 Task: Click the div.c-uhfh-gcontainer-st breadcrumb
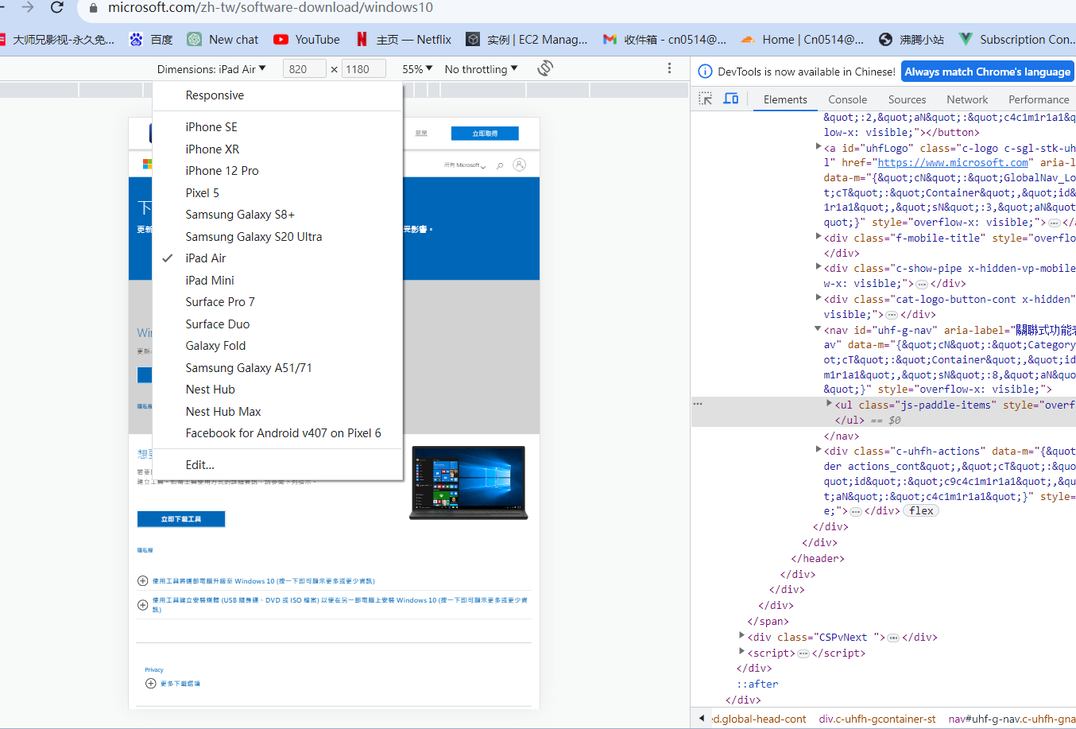pos(877,719)
